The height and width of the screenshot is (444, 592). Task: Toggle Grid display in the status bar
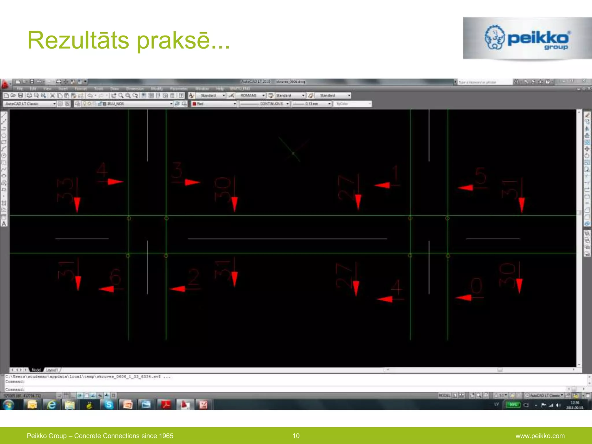[x=66, y=395]
